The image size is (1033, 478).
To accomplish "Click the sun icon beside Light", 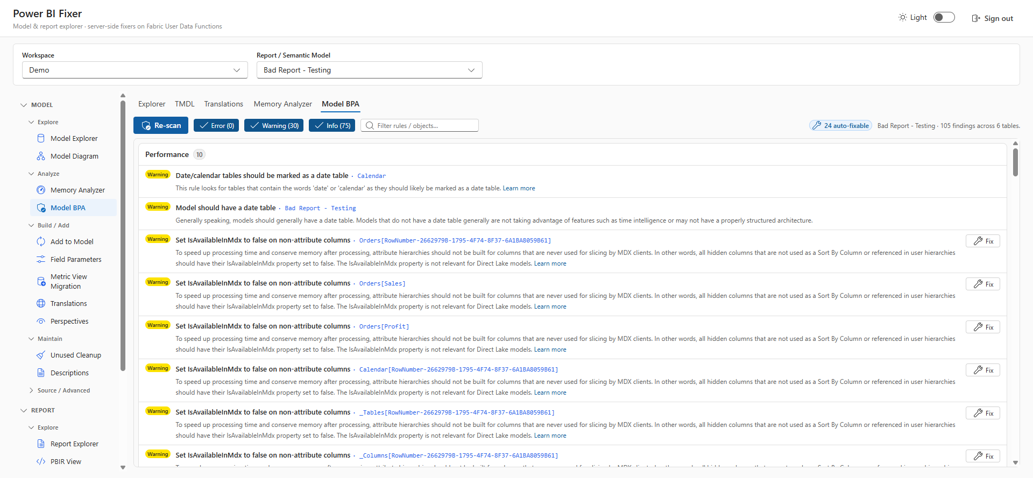I will 903,18.
